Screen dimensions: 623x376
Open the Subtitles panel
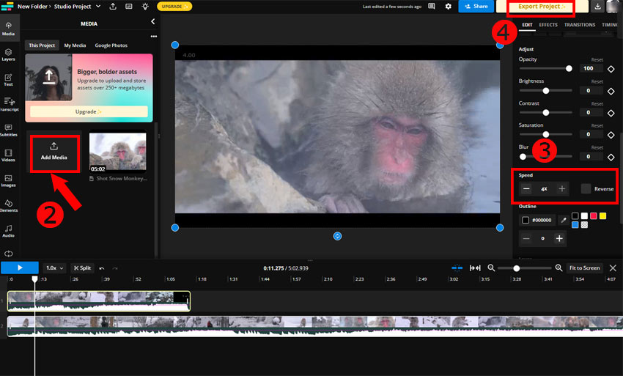8,130
